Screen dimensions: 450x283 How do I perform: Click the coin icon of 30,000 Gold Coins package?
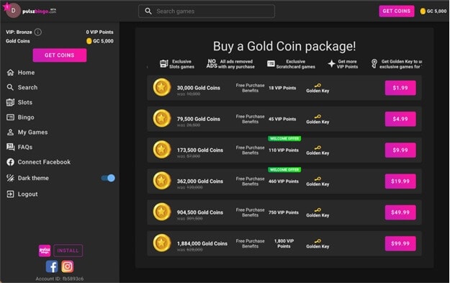click(x=162, y=87)
